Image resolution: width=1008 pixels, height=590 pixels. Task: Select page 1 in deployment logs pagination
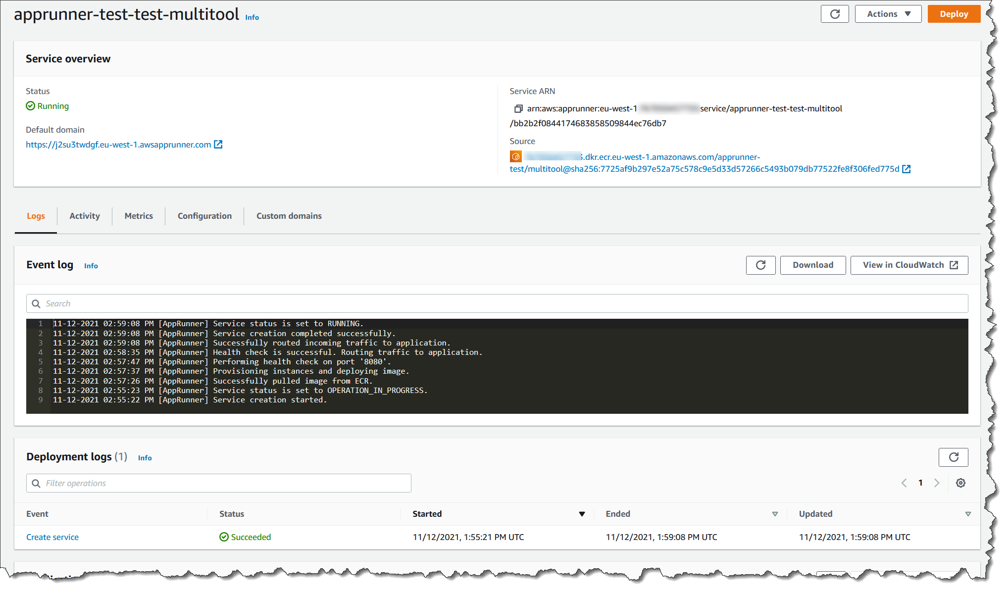(x=920, y=483)
